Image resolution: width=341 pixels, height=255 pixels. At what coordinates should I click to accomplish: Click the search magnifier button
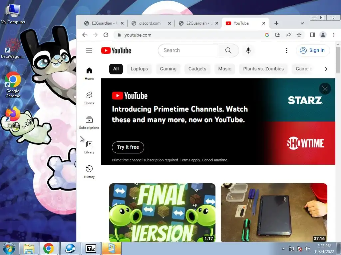(228, 50)
